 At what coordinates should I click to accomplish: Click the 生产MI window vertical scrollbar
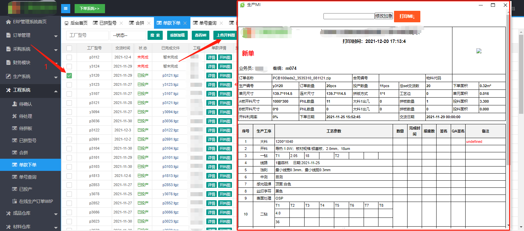508,101
